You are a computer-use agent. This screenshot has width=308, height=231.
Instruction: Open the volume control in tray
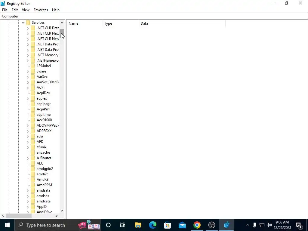point(269,225)
